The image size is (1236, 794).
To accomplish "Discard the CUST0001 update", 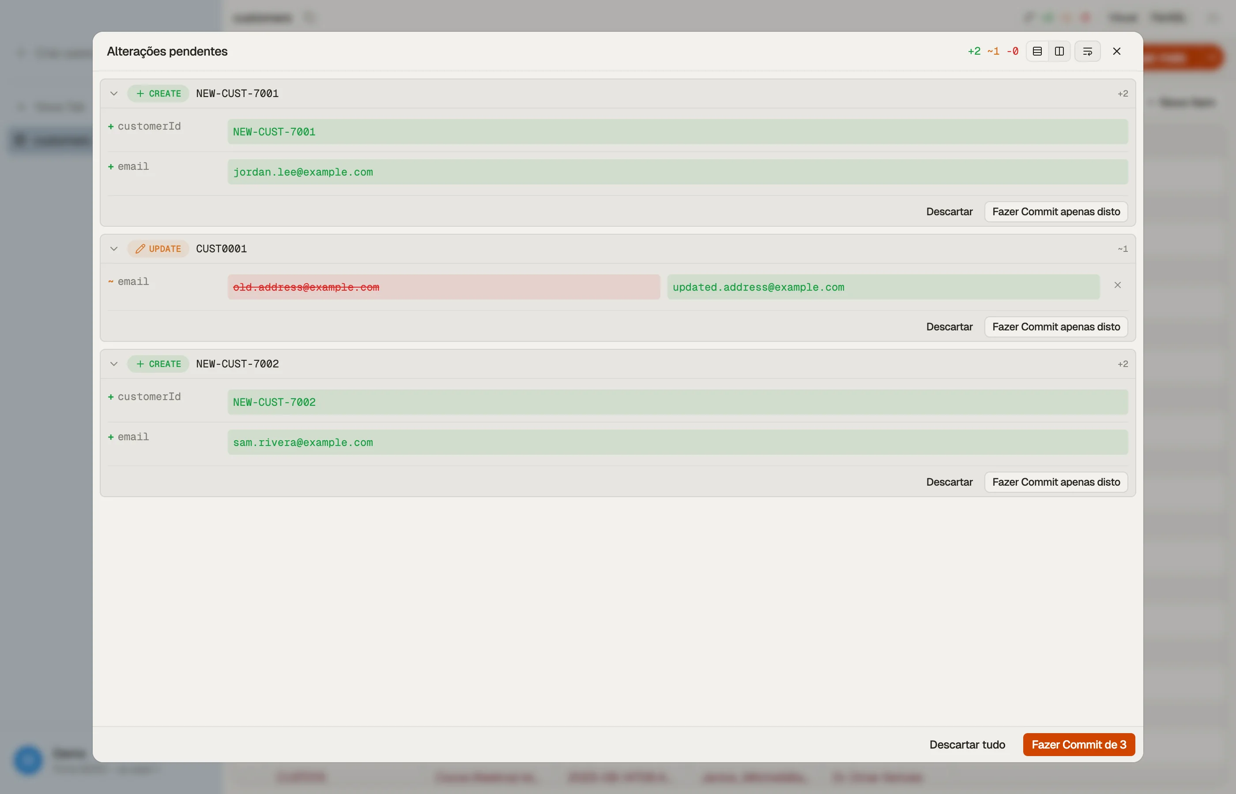I will 949,326.
